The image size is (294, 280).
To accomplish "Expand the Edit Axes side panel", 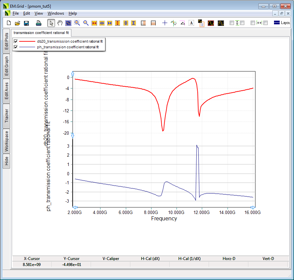I will click(x=6, y=91).
